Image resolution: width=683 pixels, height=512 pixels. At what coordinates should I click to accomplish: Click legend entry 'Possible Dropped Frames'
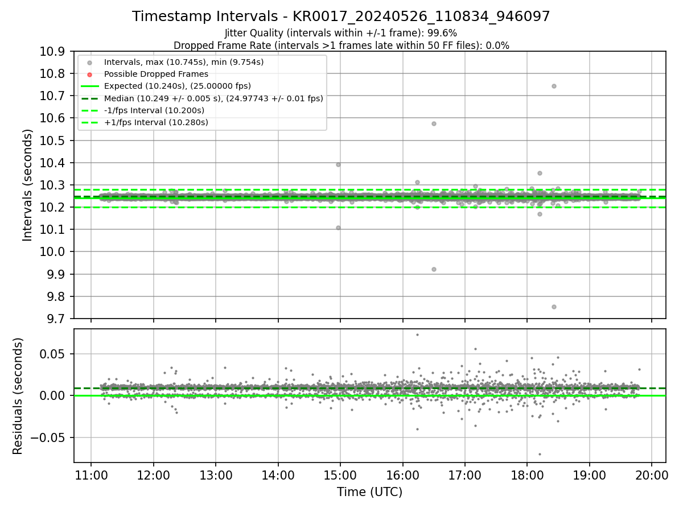point(156,74)
